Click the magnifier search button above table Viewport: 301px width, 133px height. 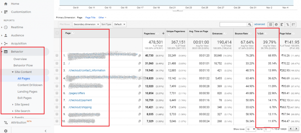tap(250, 24)
